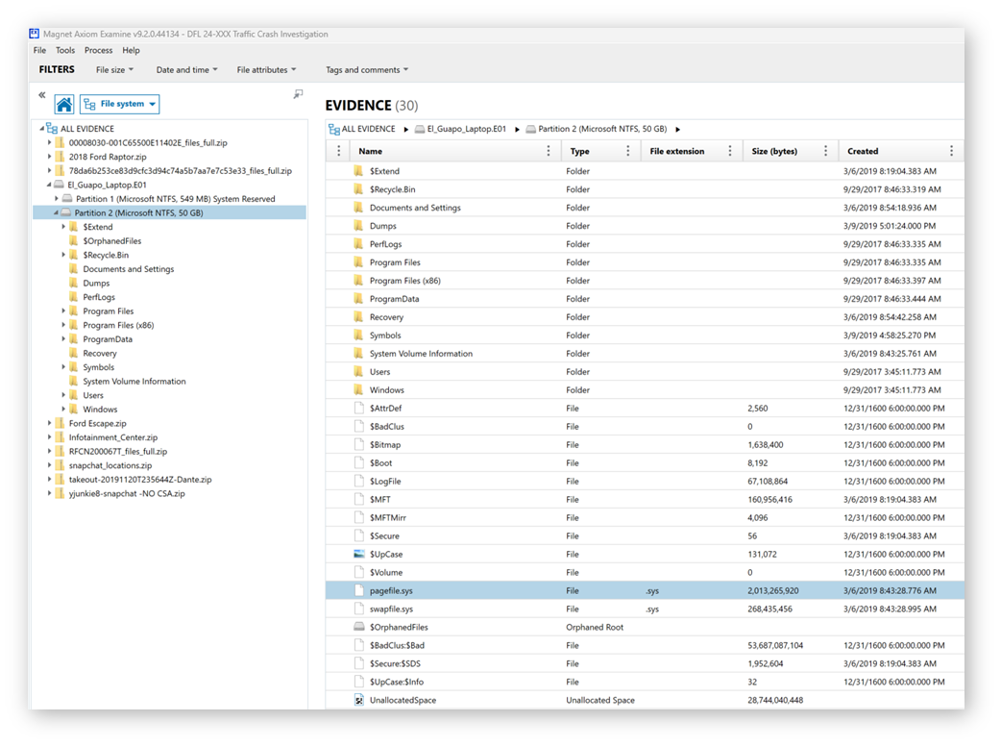Open the Help menu

[131, 50]
